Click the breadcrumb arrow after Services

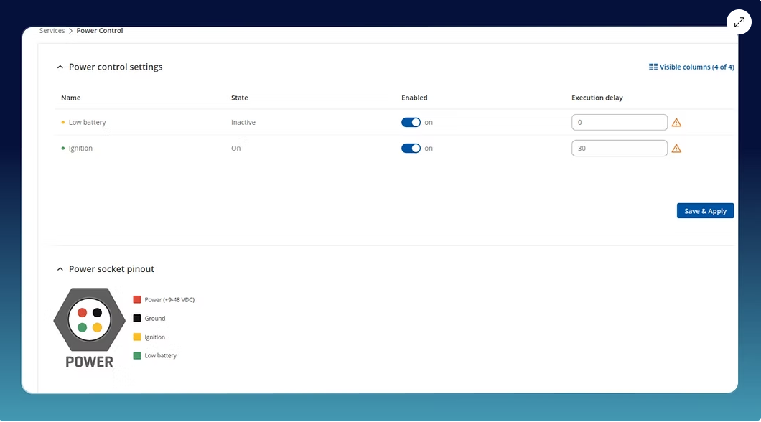pos(71,31)
